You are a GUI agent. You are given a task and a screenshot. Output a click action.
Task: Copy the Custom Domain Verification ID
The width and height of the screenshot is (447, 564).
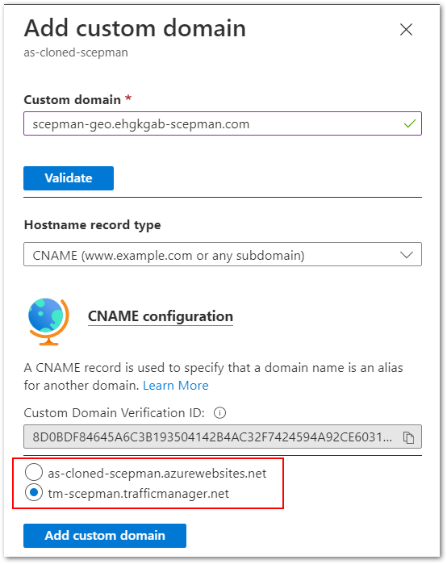coord(408,437)
